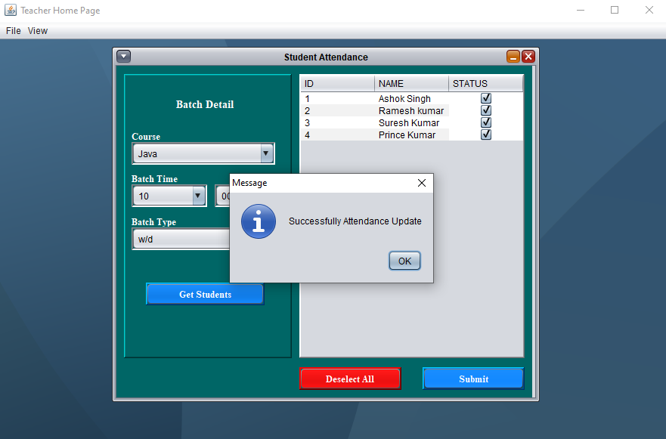Click the Java application icon in the title bar
The height and width of the screenshot is (439, 666).
click(11, 10)
